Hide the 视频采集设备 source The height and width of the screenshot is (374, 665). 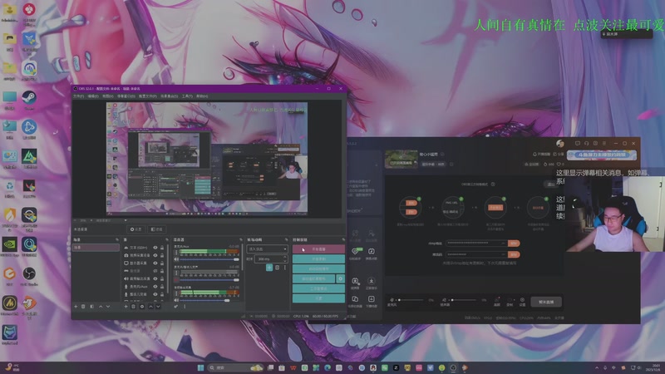coord(155,255)
